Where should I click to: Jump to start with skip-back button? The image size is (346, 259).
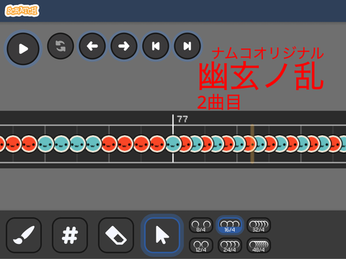(156, 46)
